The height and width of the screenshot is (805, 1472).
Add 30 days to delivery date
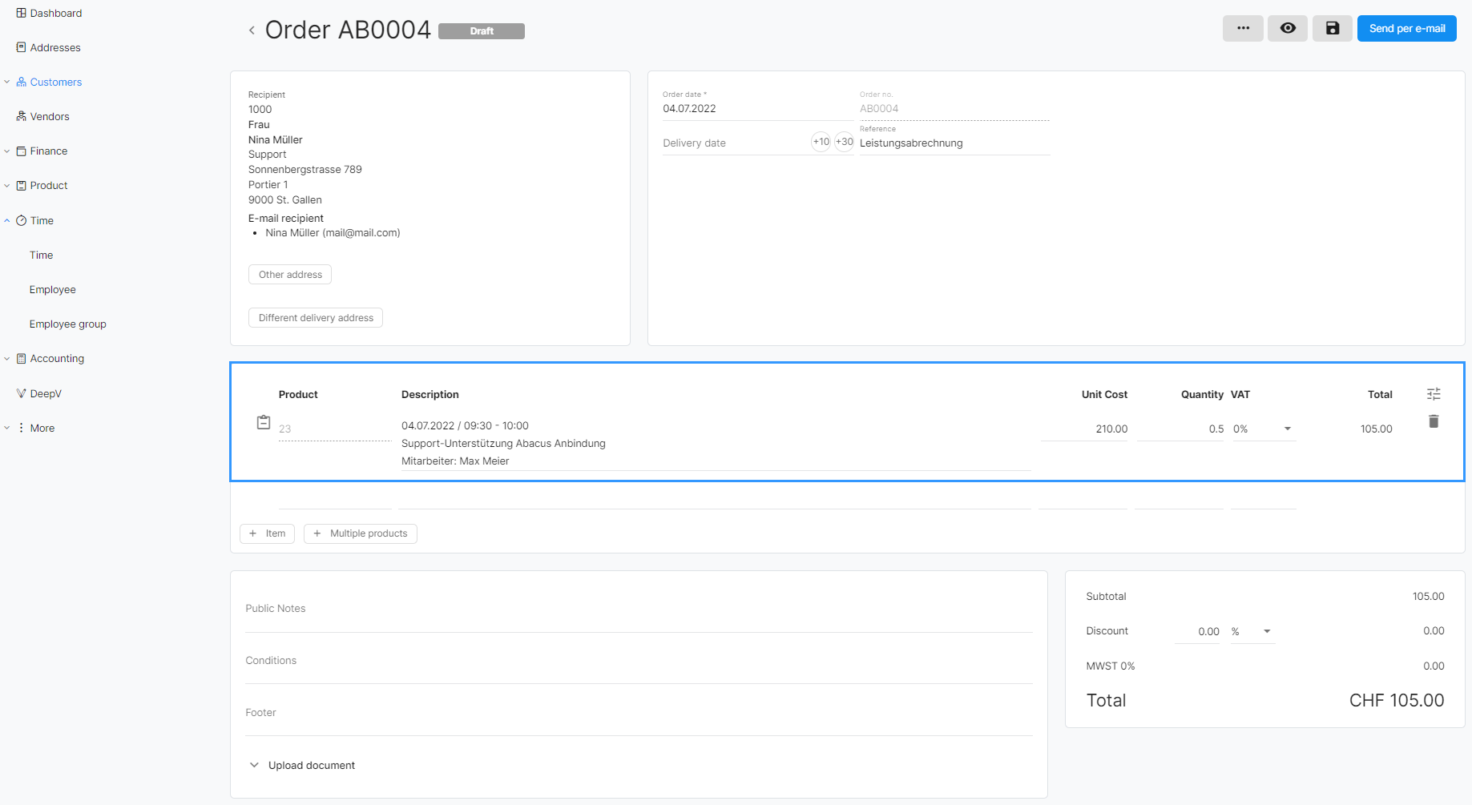844,142
